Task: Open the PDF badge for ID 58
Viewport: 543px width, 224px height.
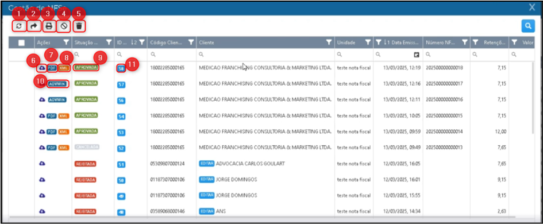Action: pyautogui.click(x=52, y=68)
